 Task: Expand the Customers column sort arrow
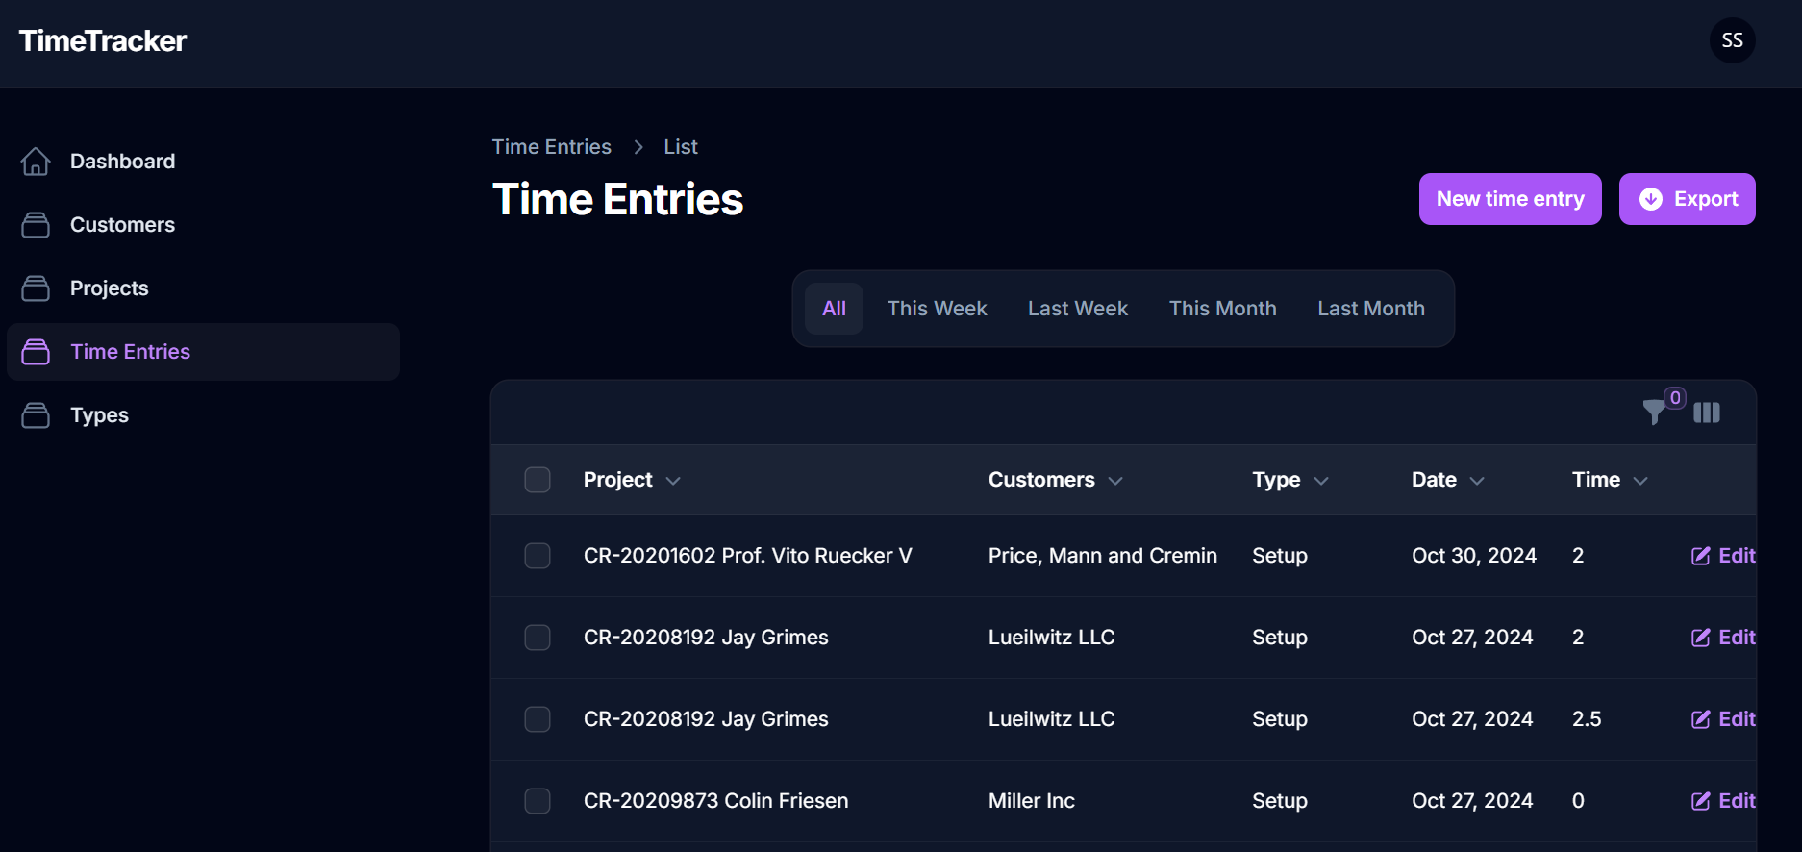1115,481
